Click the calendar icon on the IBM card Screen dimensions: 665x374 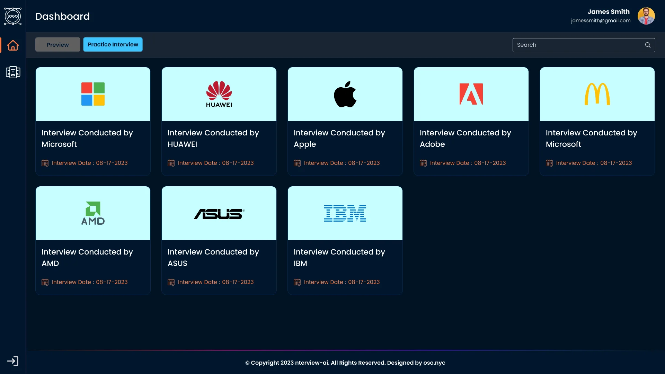tap(297, 282)
